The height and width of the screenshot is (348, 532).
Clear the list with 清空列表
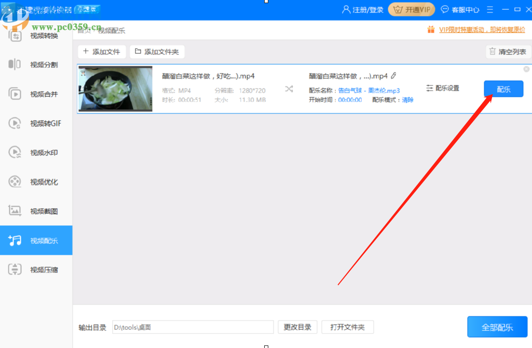click(x=508, y=52)
